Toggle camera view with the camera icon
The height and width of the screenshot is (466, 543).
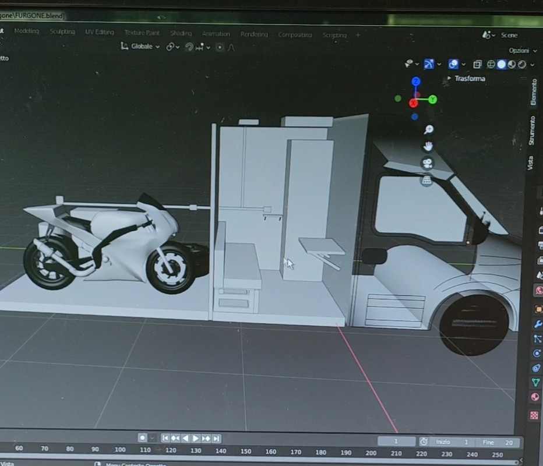point(428,163)
